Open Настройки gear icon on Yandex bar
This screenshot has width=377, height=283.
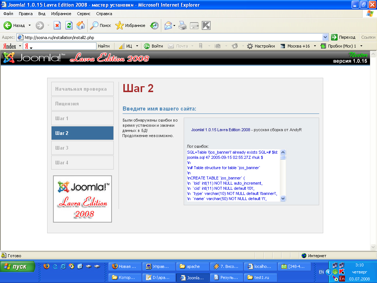[x=250, y=46]
